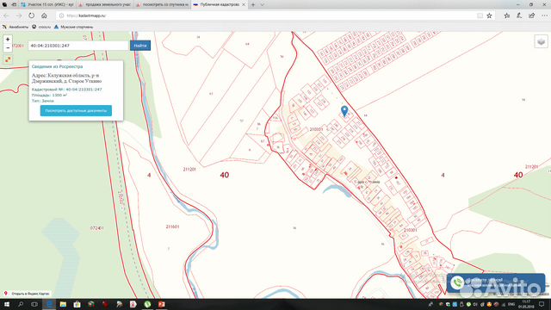Open reading view icon in address bar
Screen dimensions: 551x310
[x=480, y=15]
